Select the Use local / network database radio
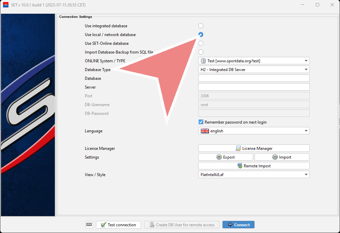The width and height of the screenshot is (340, 233). click(201, 35)
